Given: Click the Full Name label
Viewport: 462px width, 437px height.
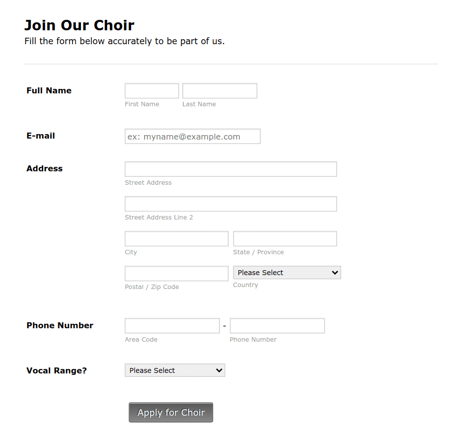Looking at the screenshot, I should [x=49, y=90].
